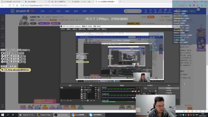Click the 开始录制 button in OBS controls
Image resolution: width=208 pixels, height=117 pixels.
169,90
